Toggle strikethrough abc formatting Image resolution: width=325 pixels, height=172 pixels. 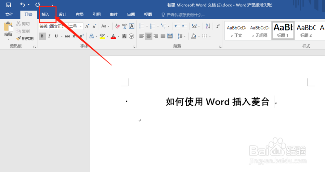(67, 36)
